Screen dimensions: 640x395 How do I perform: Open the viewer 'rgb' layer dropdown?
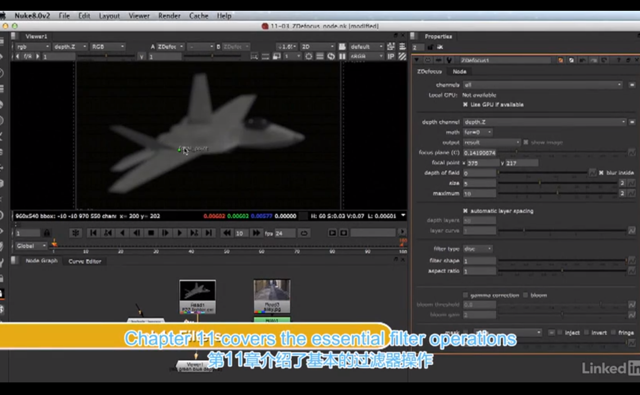click(32, 46)
